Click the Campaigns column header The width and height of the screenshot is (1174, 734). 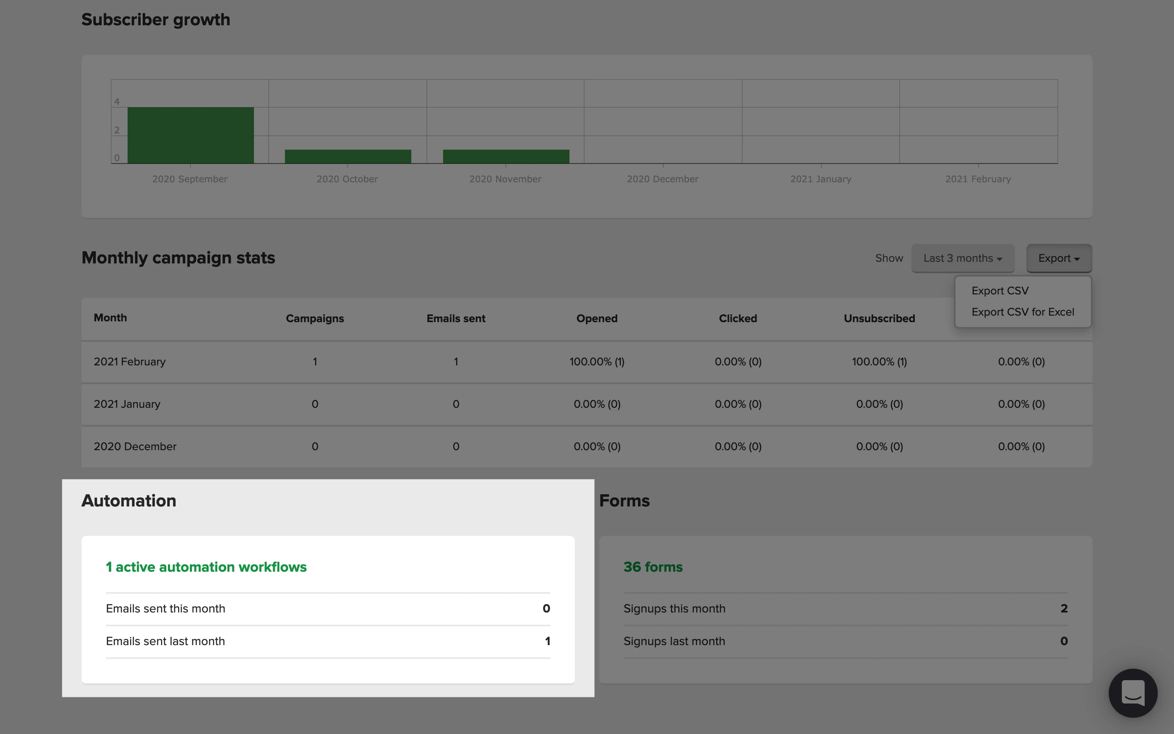pos(314,318)
